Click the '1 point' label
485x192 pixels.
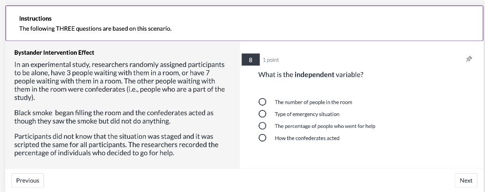tap(270, 60)
